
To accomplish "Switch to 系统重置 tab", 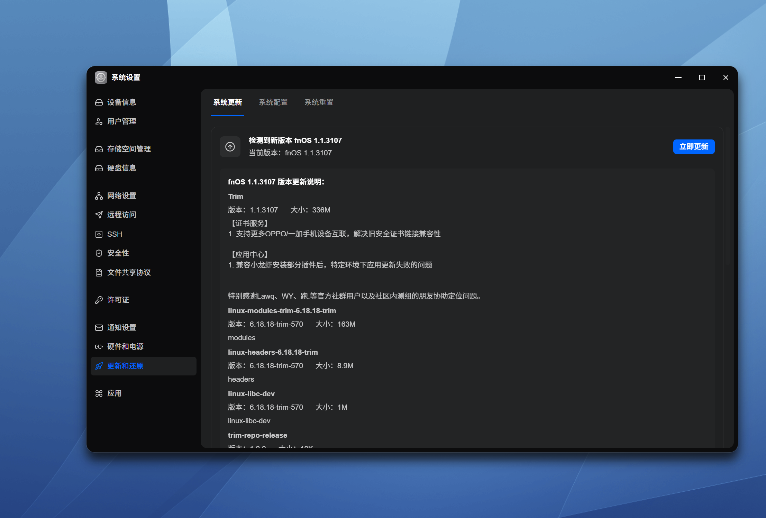I will [x=319, y=102].
